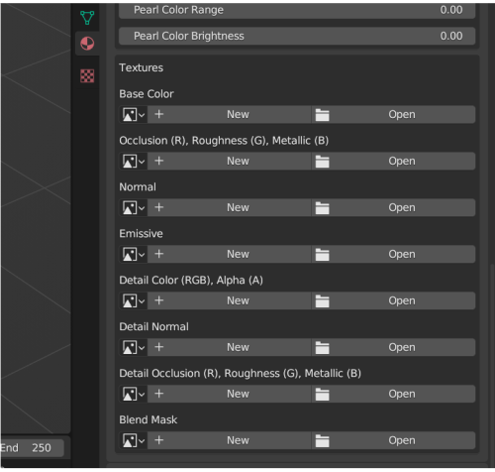Image resolution: width=495 pixels, height=472 pixels.
Task: Browse images dropdown for Detail Color Alpha
Action: 134,300
